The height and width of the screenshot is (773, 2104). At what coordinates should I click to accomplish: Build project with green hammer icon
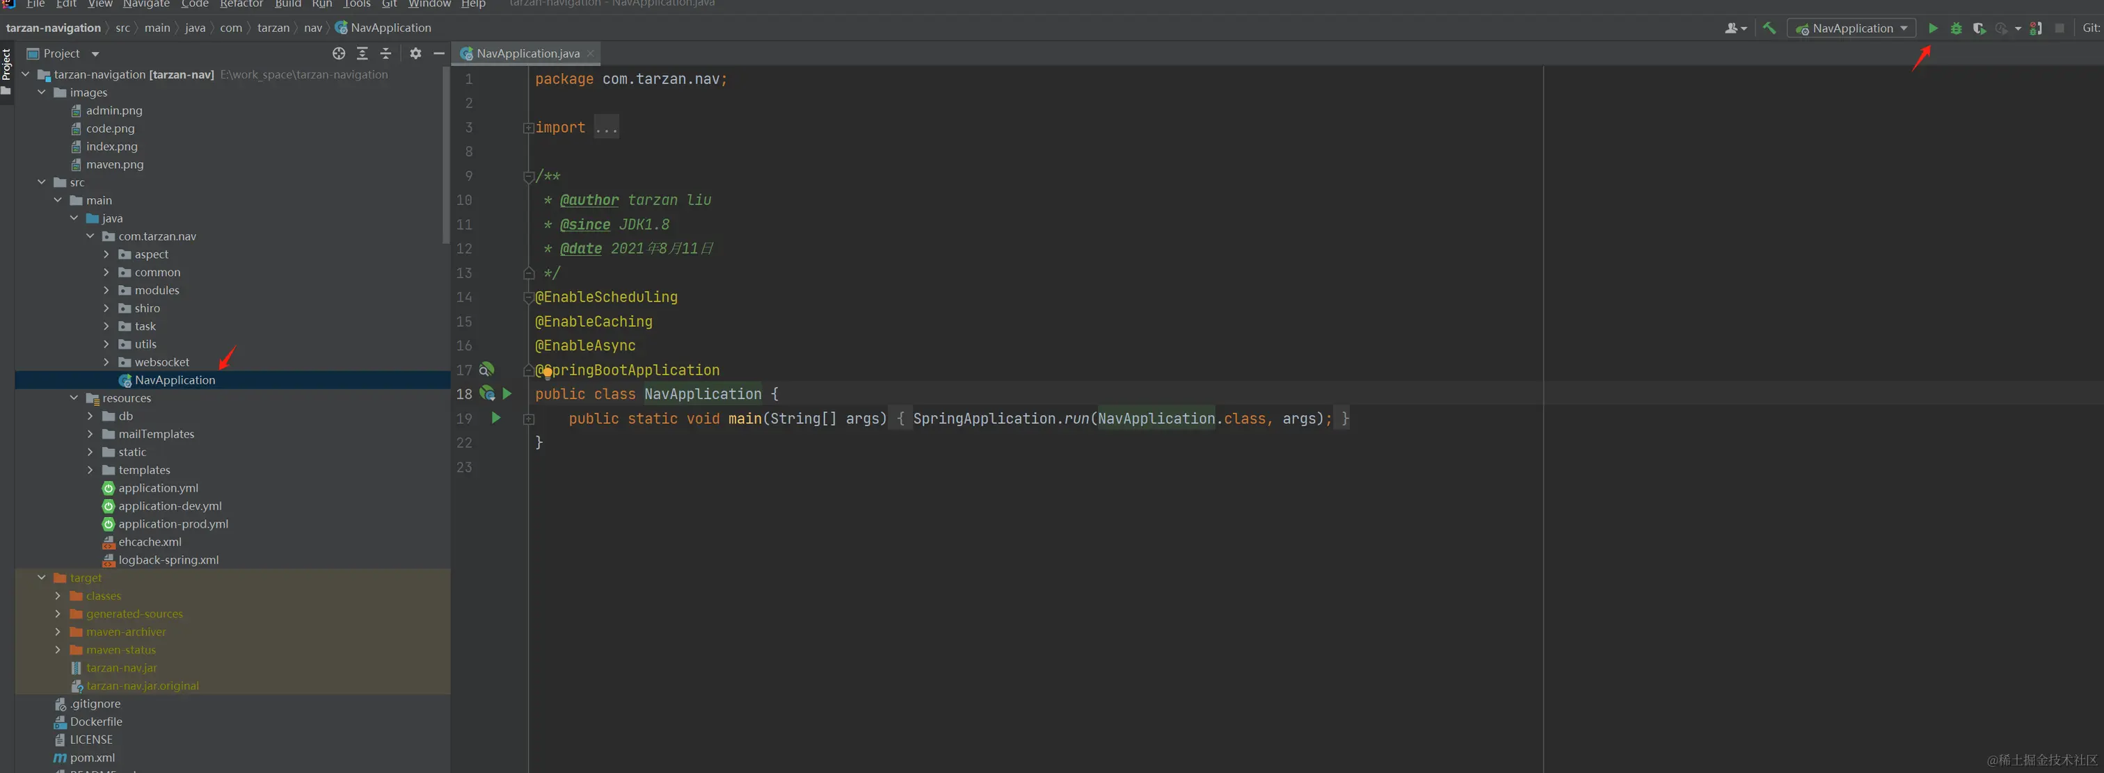point(1769,28)
